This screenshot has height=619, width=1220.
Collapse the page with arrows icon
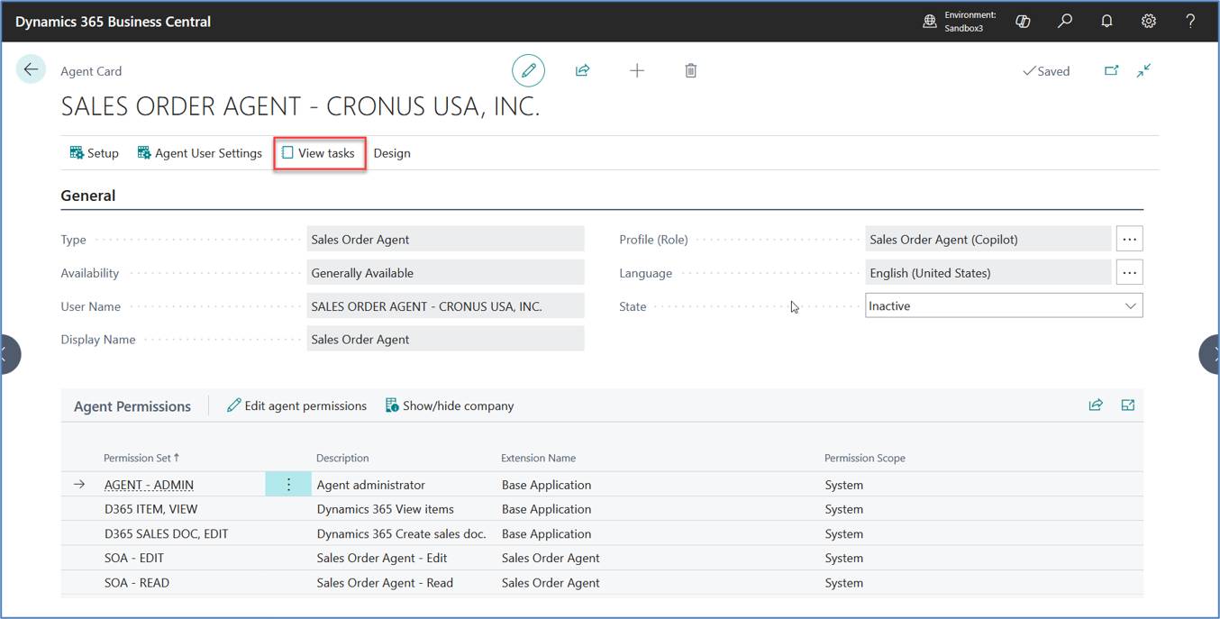click(1144, 70)
